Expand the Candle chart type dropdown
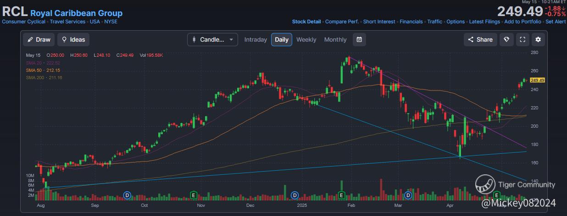The width and height of the screenshot is (567, 216). tap(212, 39)
